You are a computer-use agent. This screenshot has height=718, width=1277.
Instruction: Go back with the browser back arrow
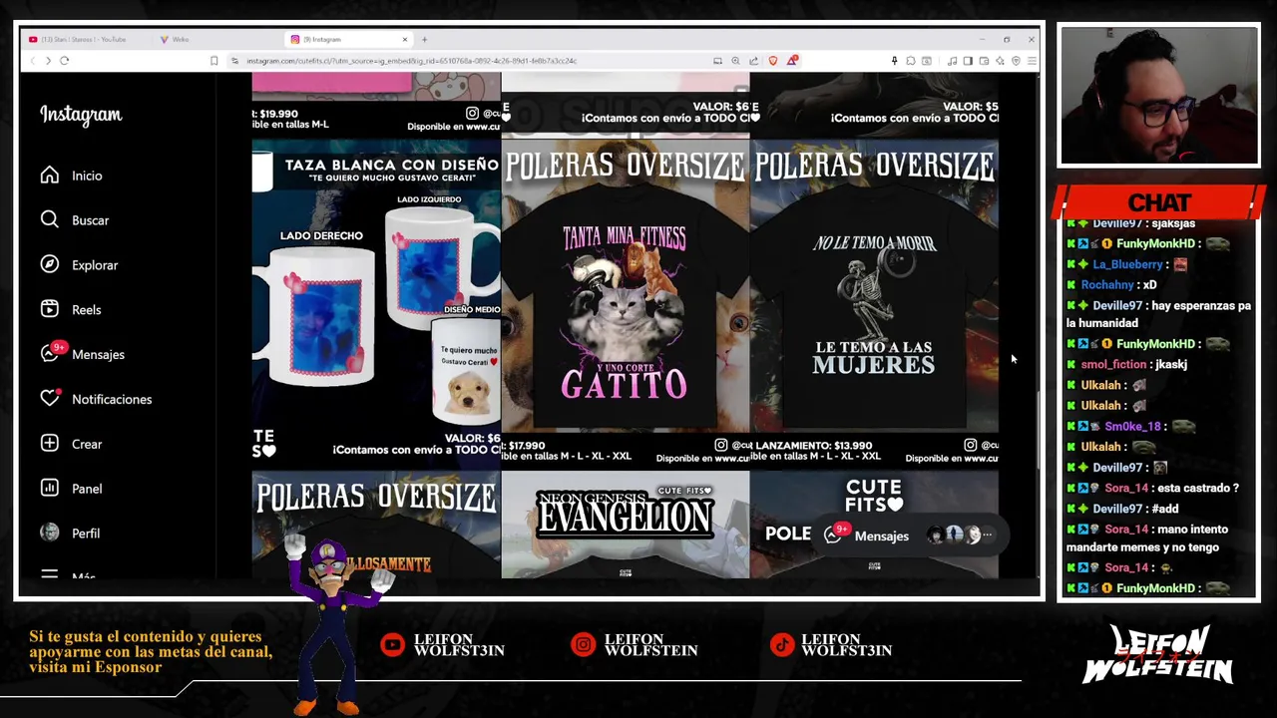point(32,61)
